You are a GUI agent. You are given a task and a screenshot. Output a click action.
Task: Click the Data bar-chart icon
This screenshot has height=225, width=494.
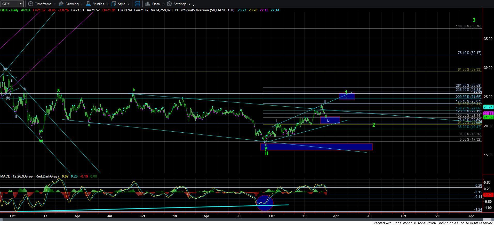point(148,4)
